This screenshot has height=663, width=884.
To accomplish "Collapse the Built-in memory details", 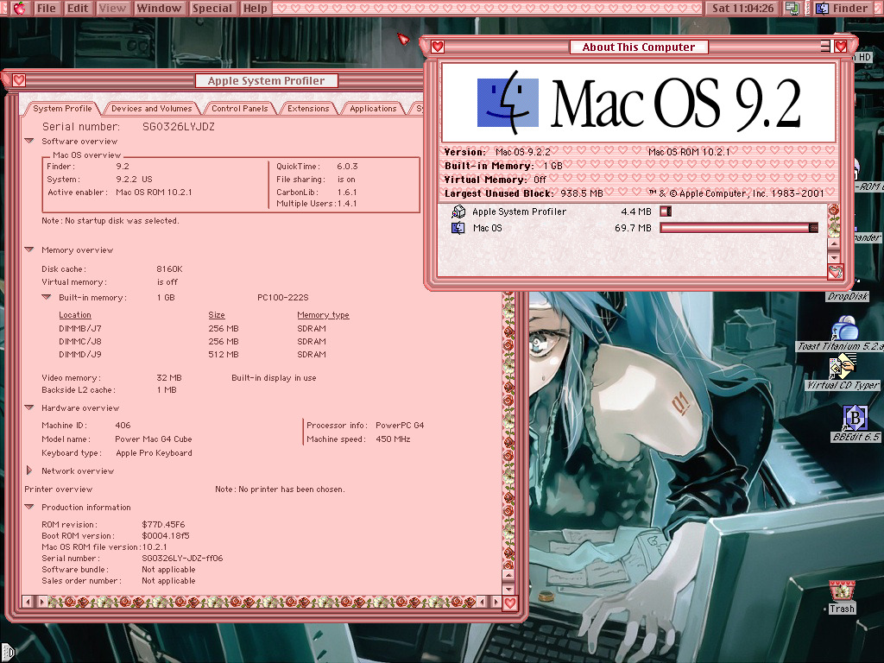I will point(47,298).
